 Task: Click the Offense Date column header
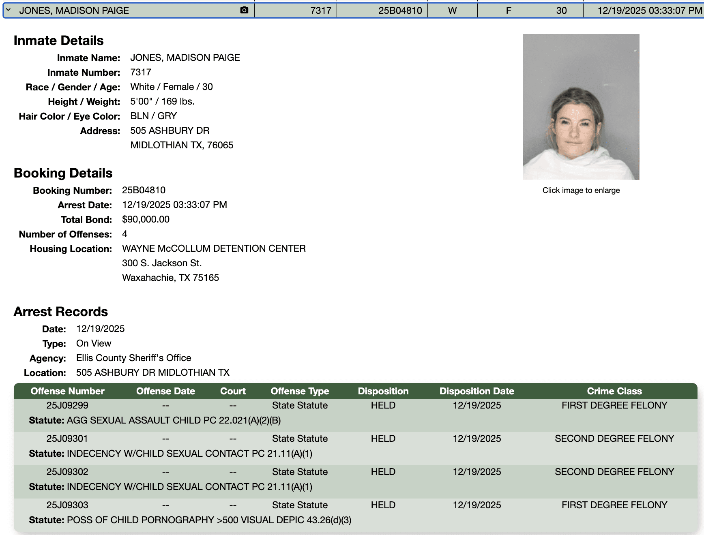coord(166,391)
